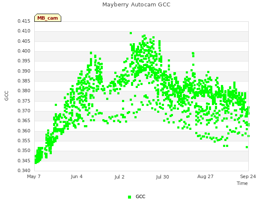Click the chart title Mayberry Autocam GCC
The width and height of the screenshot is (274, 205).
tap(136, 5)
